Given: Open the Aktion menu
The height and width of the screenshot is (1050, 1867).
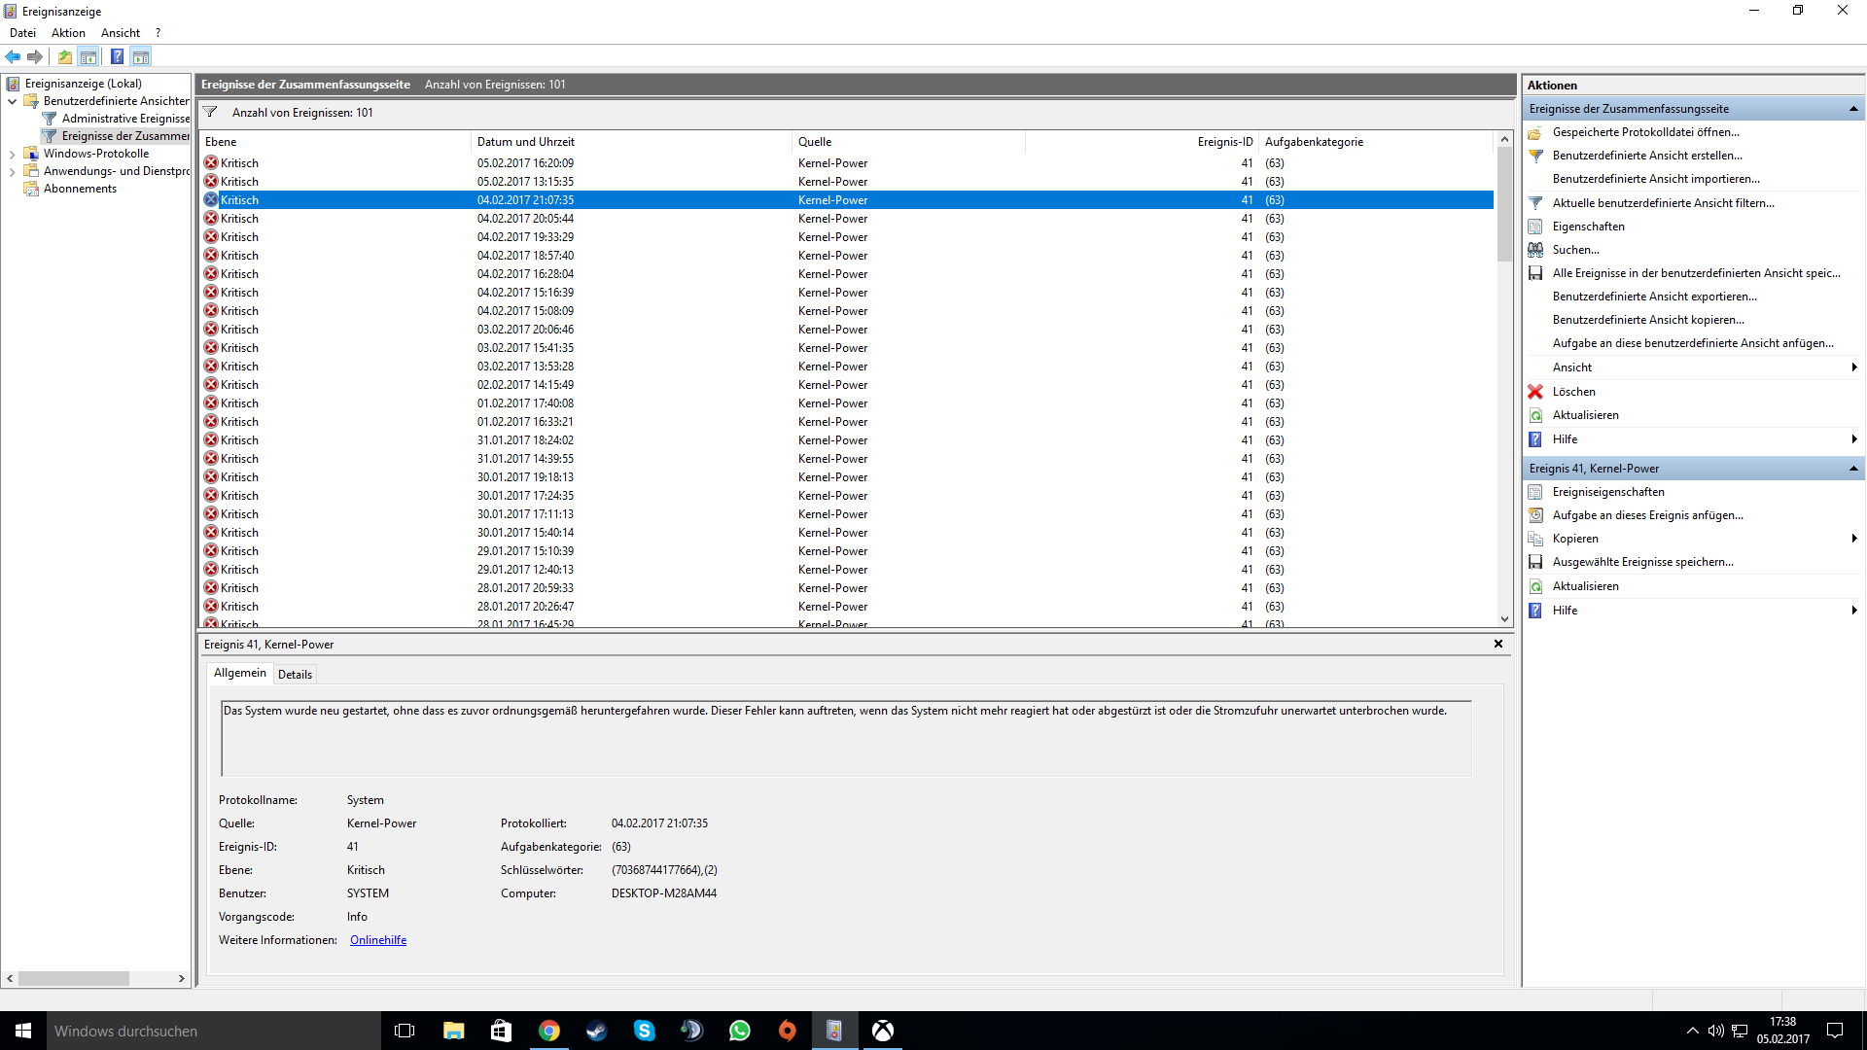Looking at the screenshot, I should [x=68, y=33].
